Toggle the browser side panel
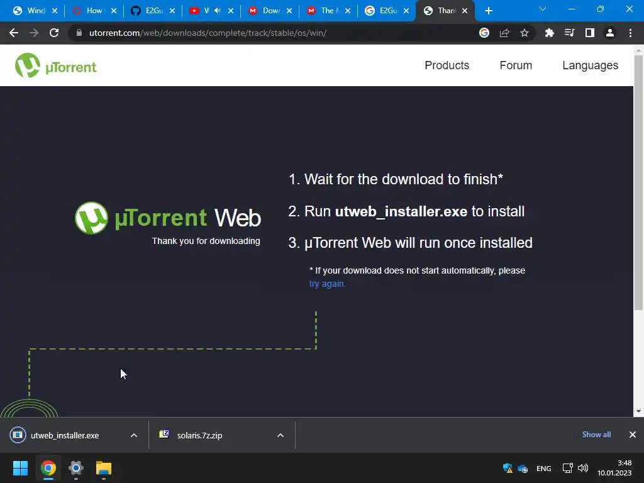 589,33
